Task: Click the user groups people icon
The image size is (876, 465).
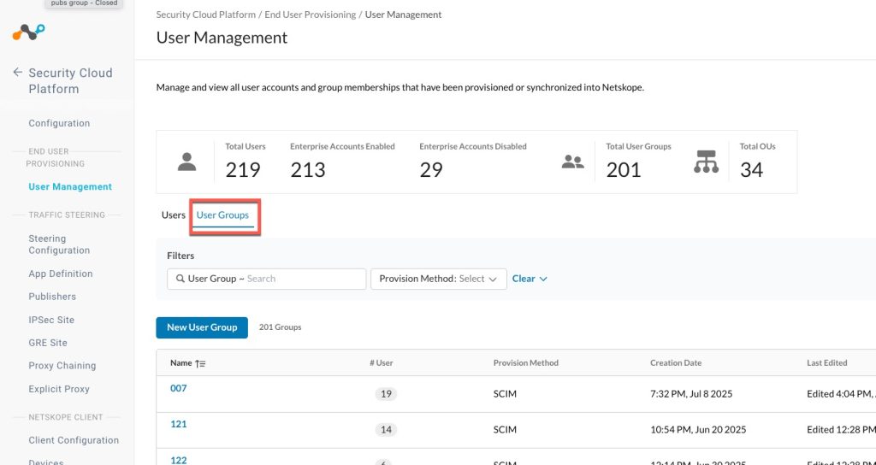Action: pos(572,162)
